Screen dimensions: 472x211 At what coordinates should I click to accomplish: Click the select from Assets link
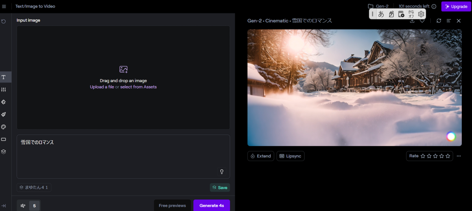tap(138, 87)
